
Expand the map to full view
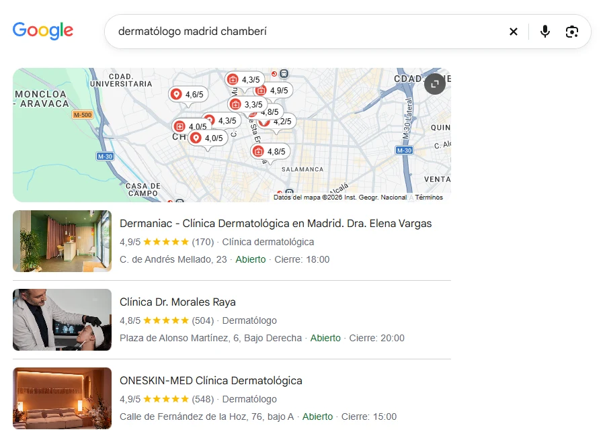coord(435,84)
